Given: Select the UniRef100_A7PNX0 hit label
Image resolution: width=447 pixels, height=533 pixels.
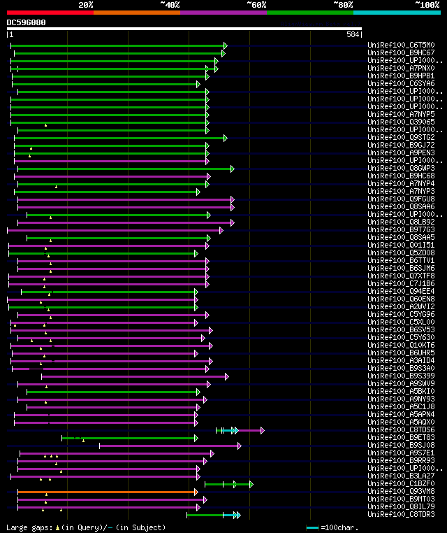Looking at the screenshot, I should [401, 68].
